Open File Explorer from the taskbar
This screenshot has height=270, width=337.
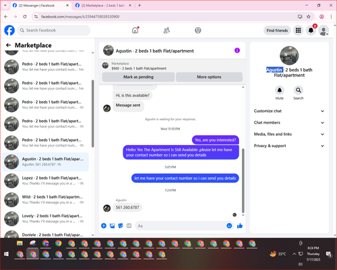click(20, 243)
